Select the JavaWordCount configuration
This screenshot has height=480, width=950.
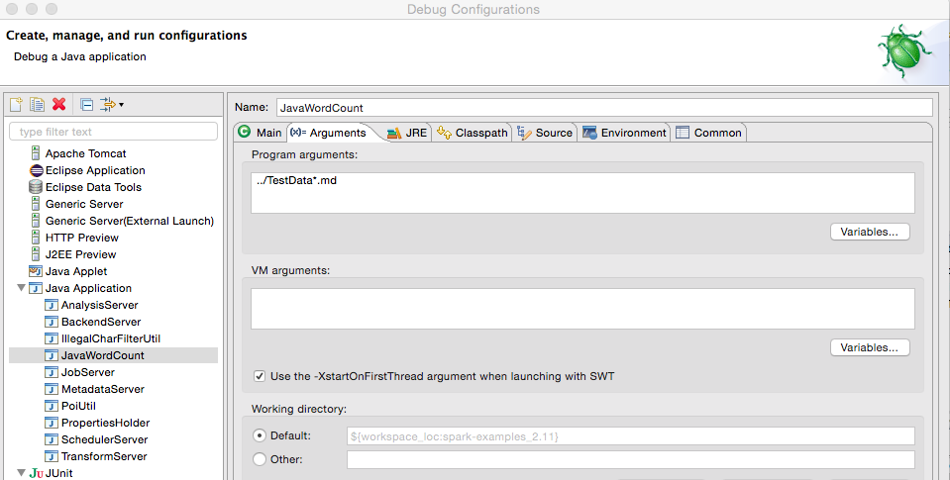tap(113, 355)
